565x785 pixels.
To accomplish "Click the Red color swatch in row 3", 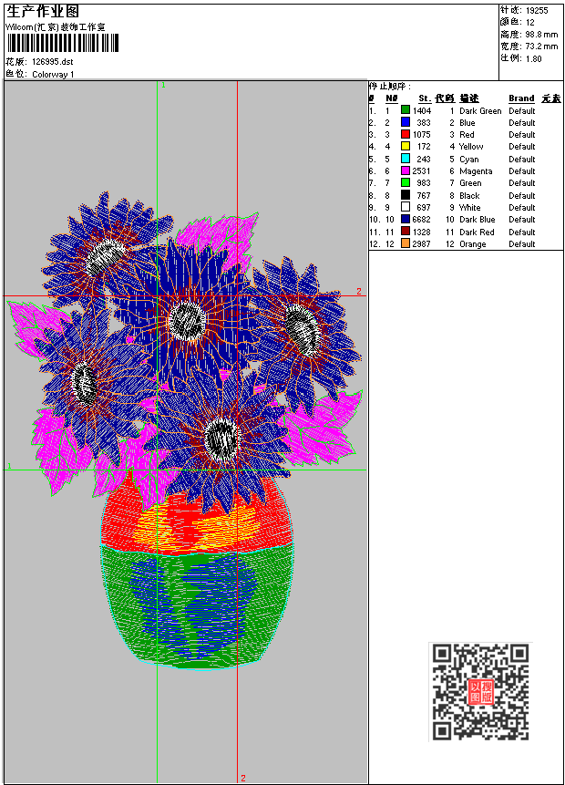I will point(406,134).
